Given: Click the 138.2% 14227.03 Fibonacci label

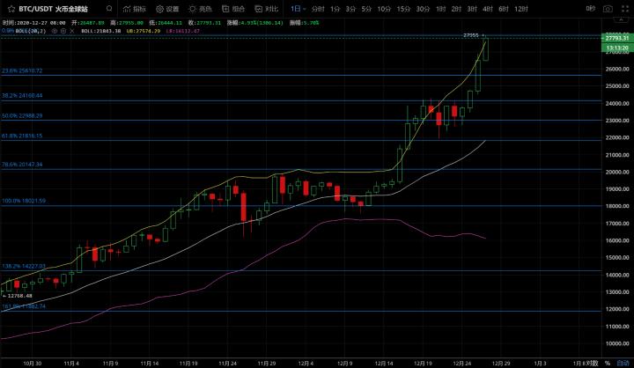Looking at the screenshot, I should 24,267.
